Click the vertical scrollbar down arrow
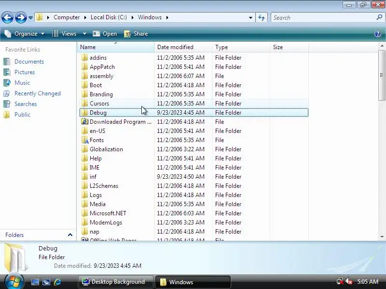This screenshot has height=289, width=386. tap(382, 237)
